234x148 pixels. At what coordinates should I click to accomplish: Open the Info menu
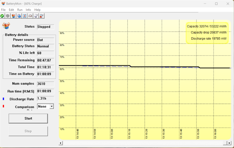(x=28, y=10)
